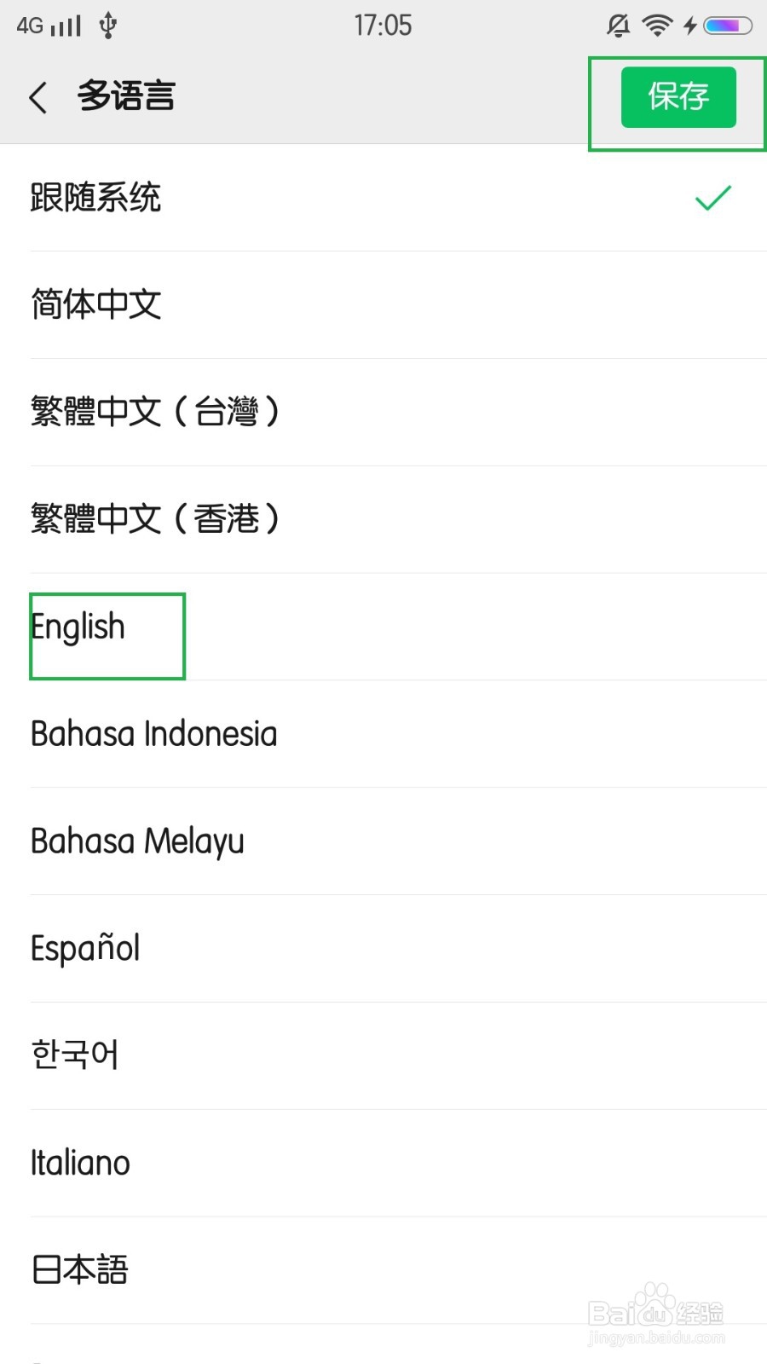Select 跟随系统 follow system option
Image resolution: width=767 pixels, height=1364 pixels.
95,198
